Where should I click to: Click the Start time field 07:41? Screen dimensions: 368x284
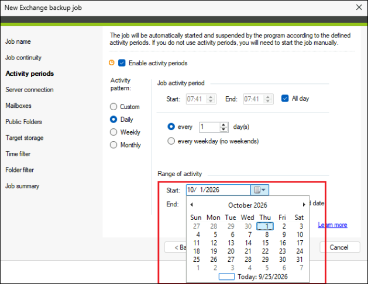pyautogui.click(x=197, y=99)
